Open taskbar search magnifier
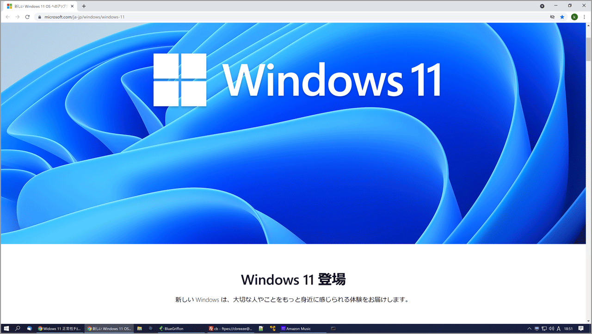The height and width of the screenshot is (334, 592). click(18, 328)
